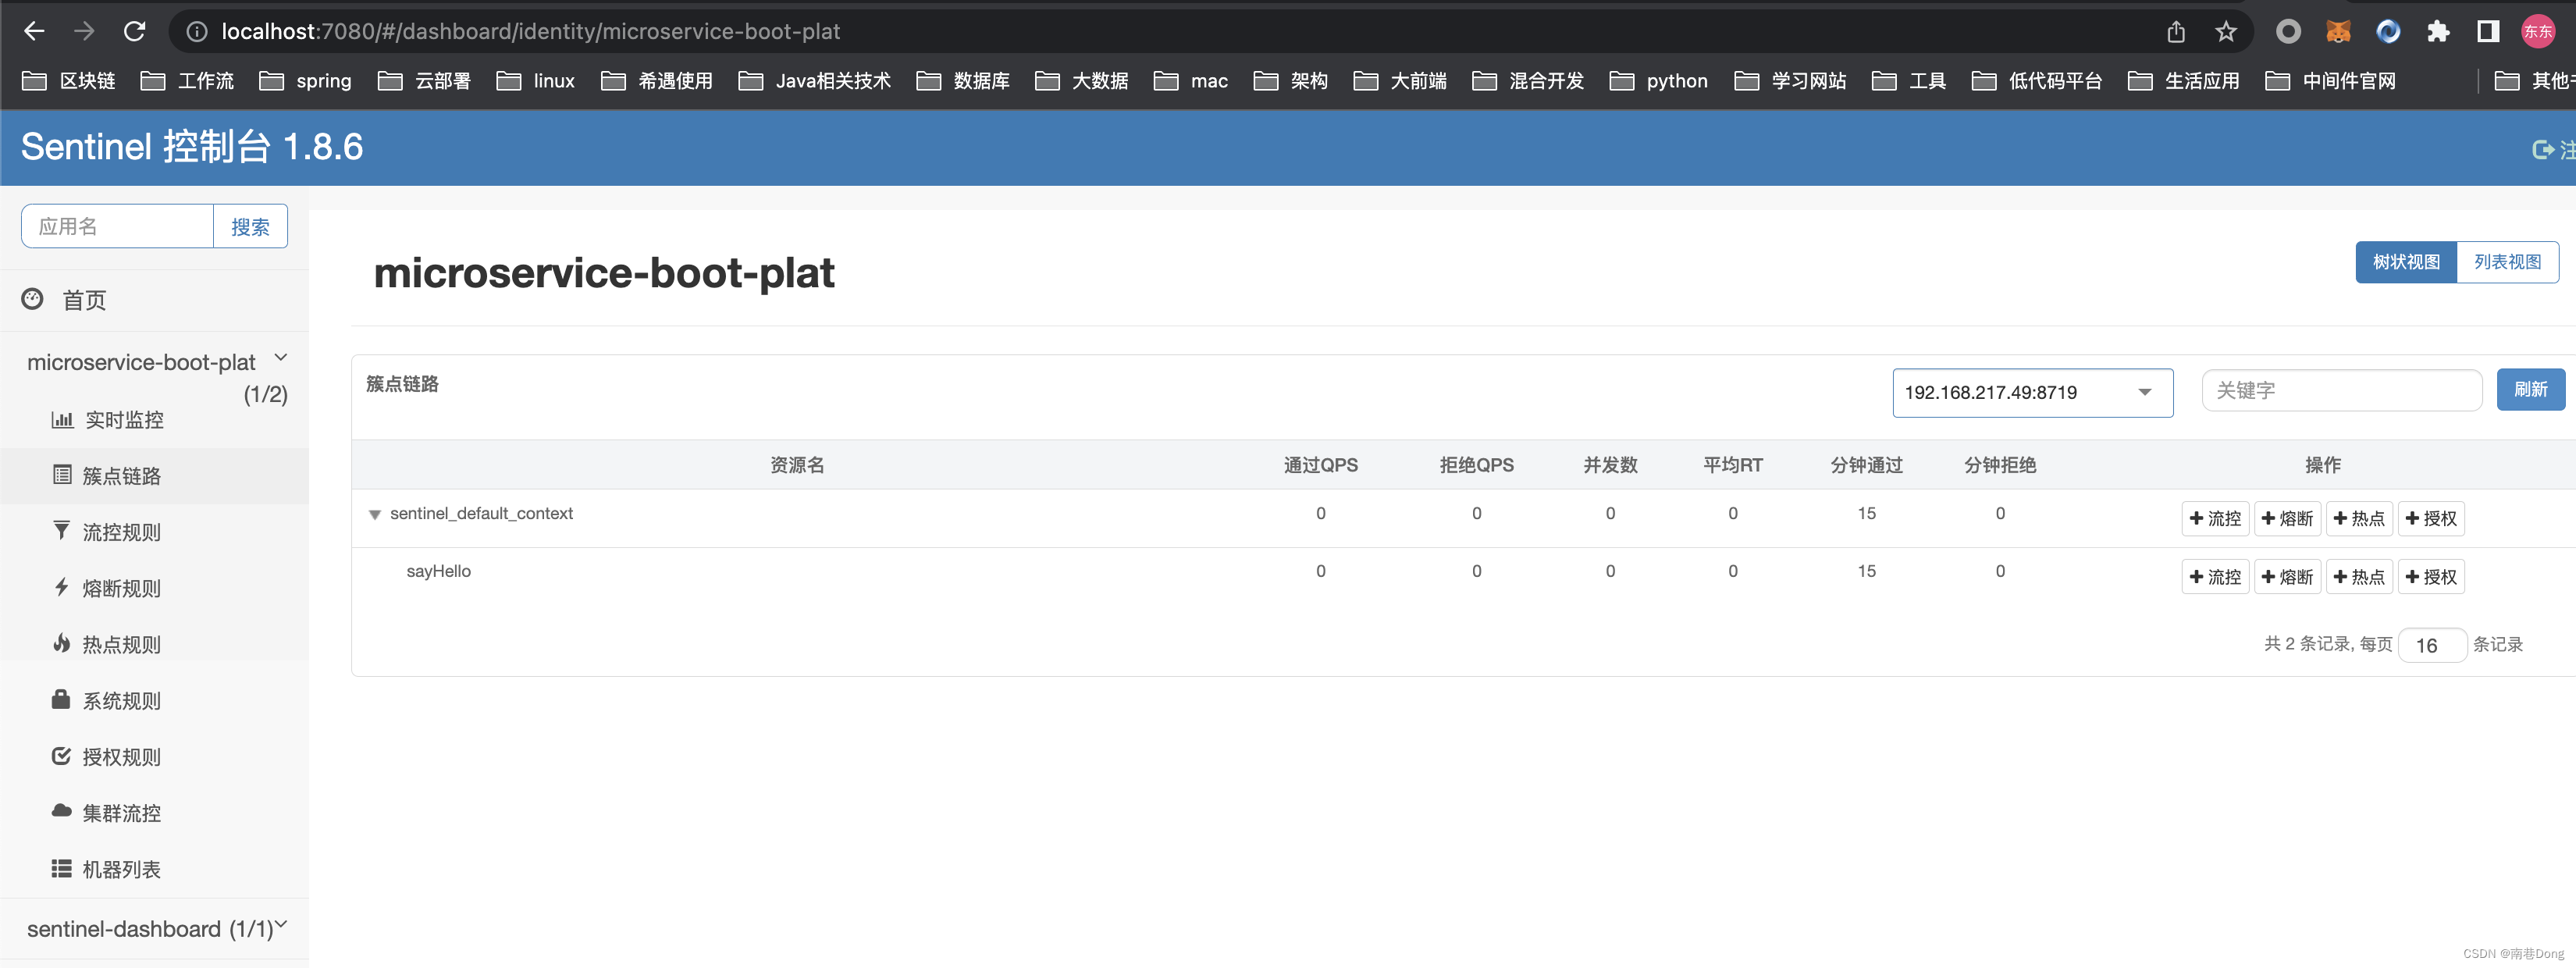Click the sayHello resource name
The image size is (2576, 968).
tap(438, 571)
